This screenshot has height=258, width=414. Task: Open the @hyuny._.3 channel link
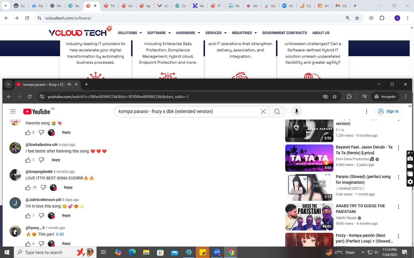pos(35,228)
